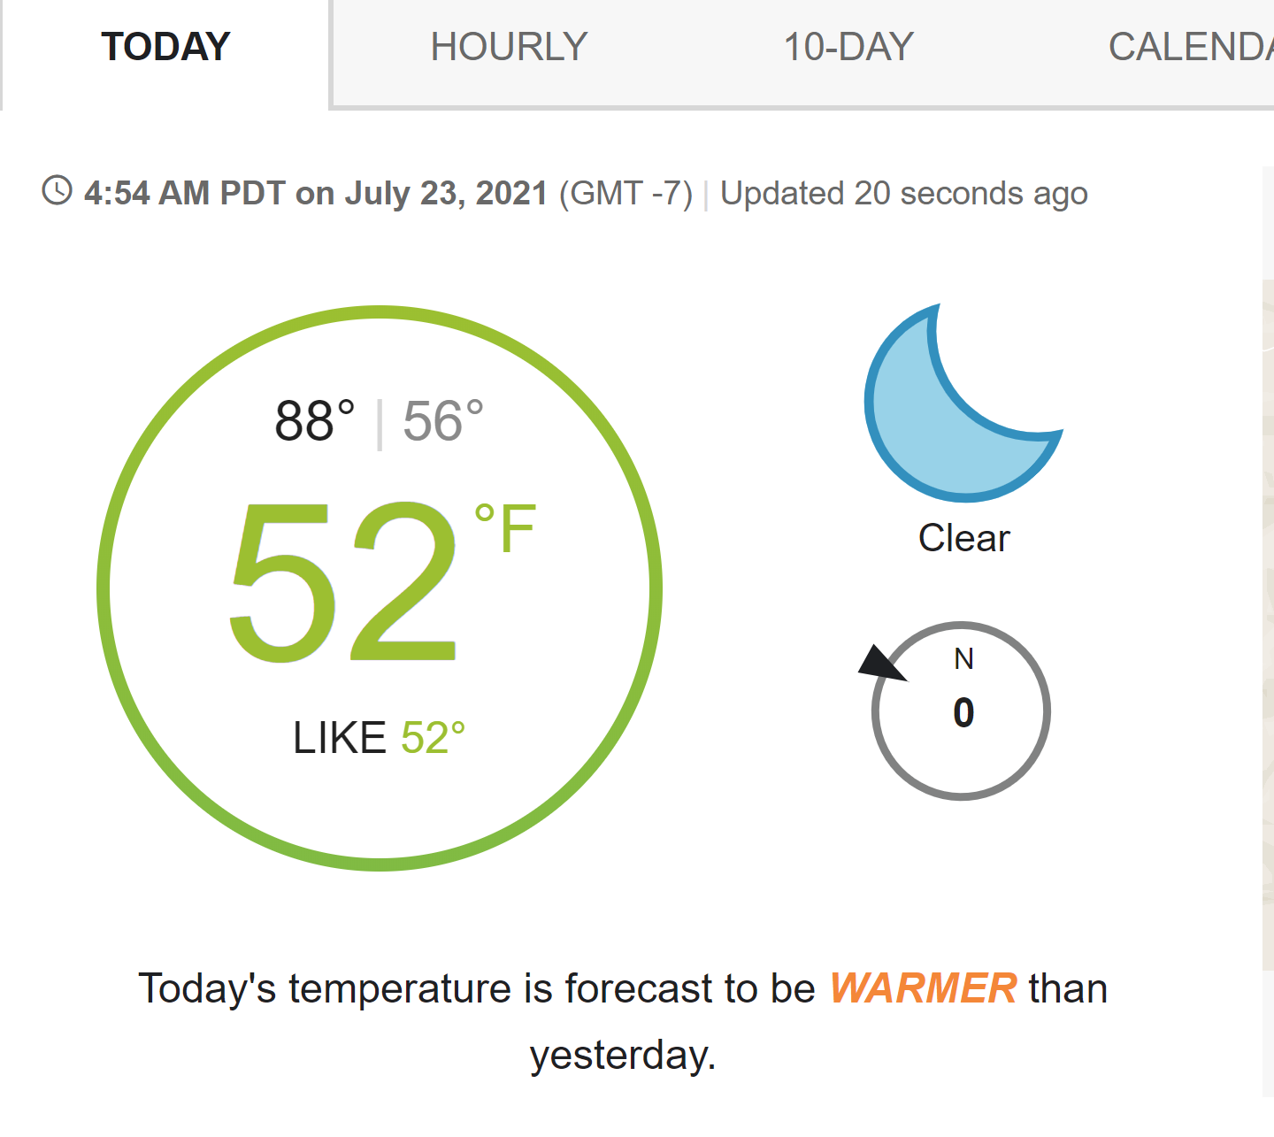Open the TODAY forecast tab

165,48
